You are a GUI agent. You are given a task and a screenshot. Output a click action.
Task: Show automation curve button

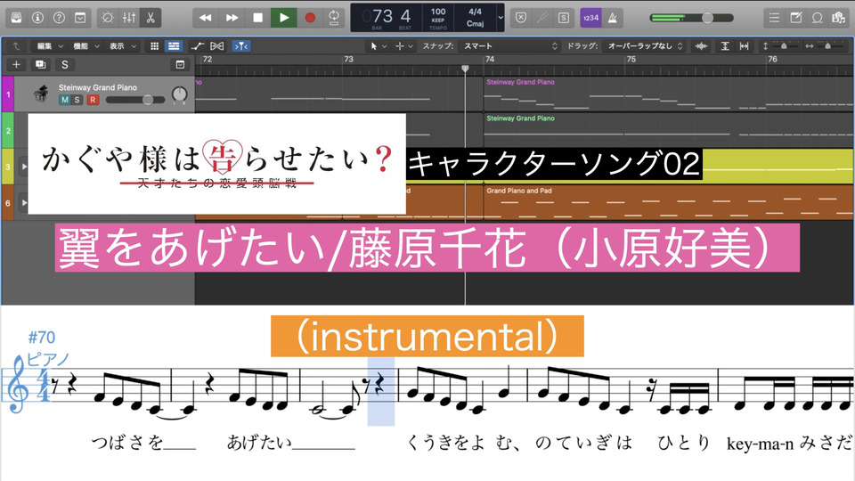198,46
